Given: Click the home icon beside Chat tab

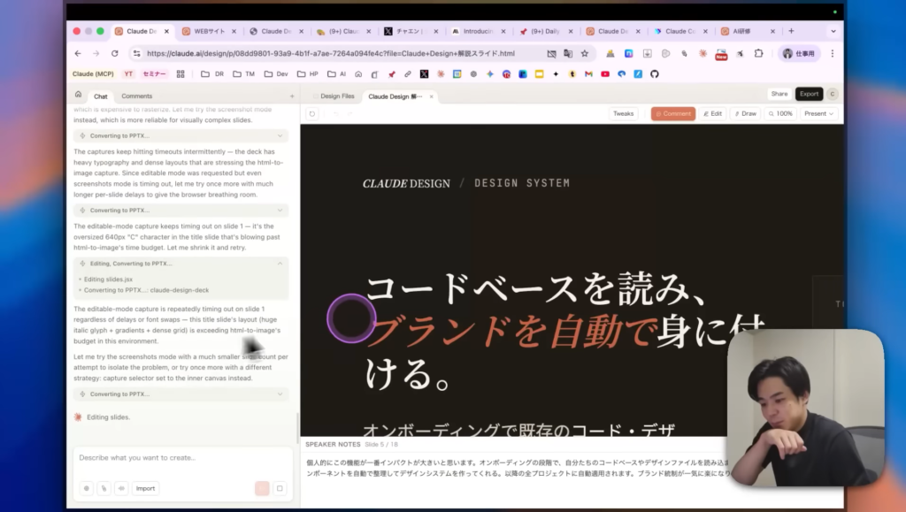Looking at the screenshot, I should [x=79, y=95].
